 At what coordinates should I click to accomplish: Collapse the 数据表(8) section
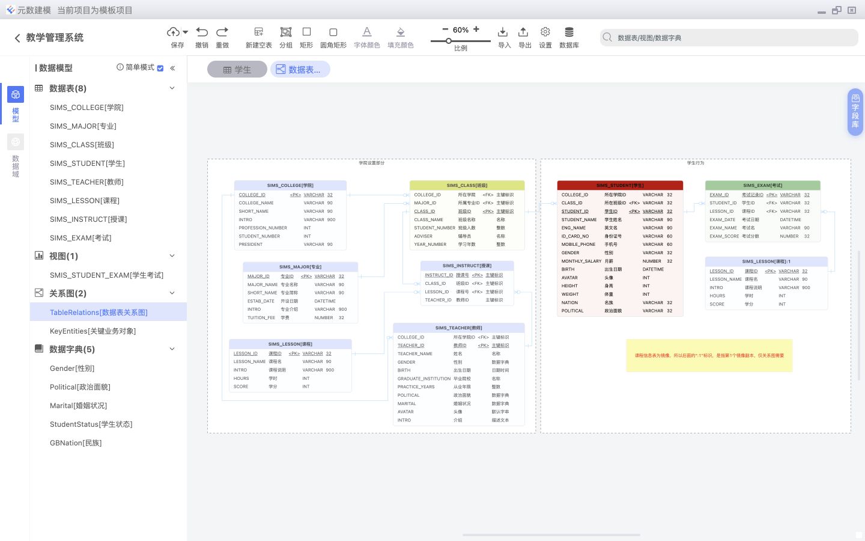click(x=172, y=88)
